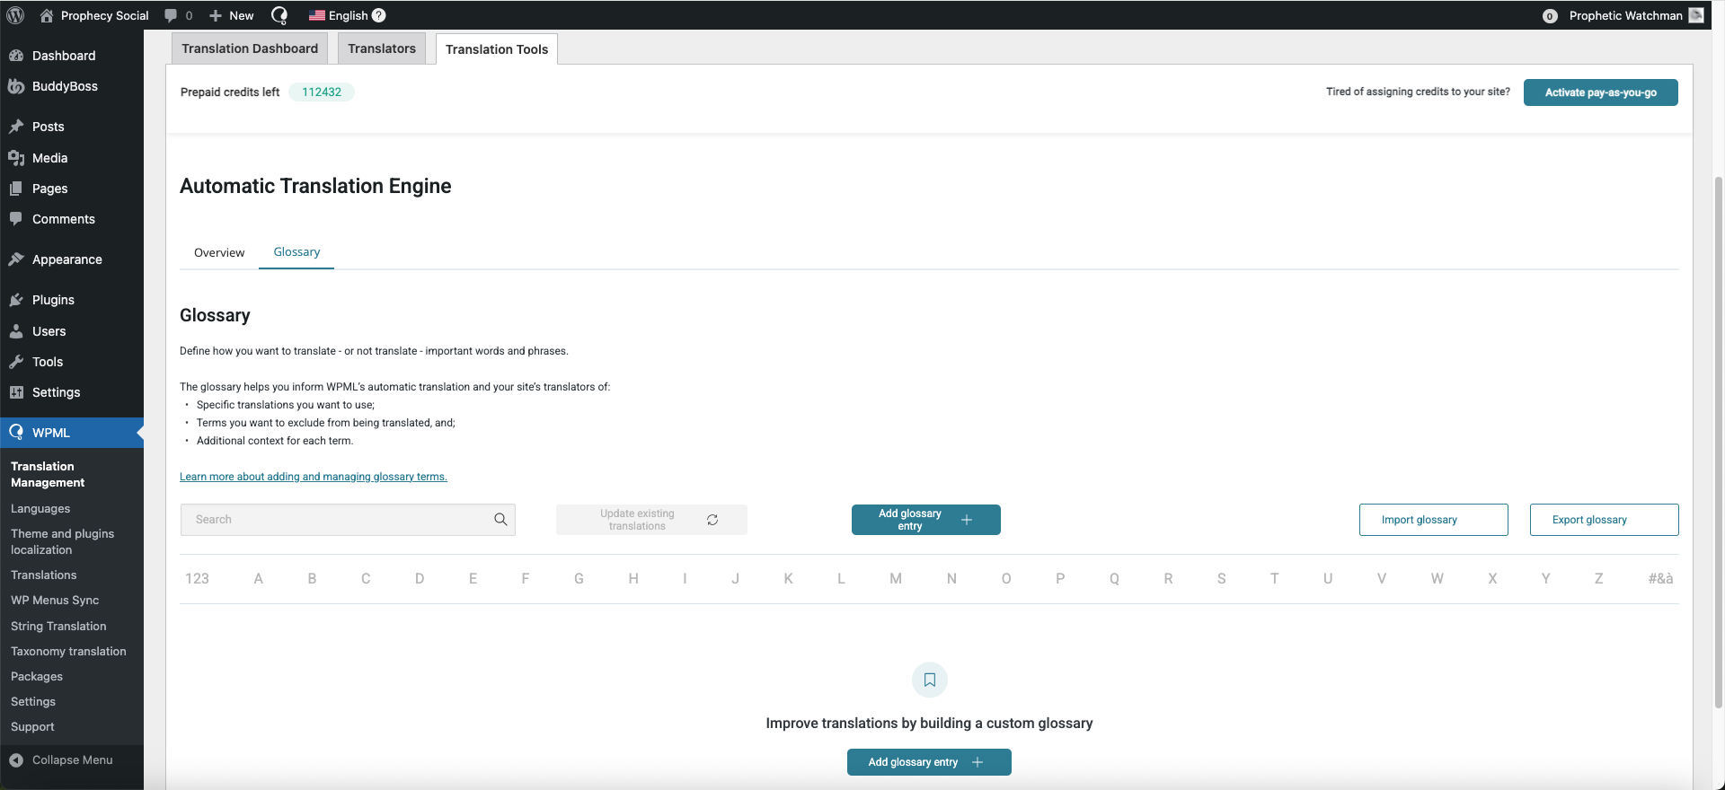Open Translation Management in WPML menu
The width and height of the screenshot is (1725, 790).
pyautogui.click(x=48, y=474)
